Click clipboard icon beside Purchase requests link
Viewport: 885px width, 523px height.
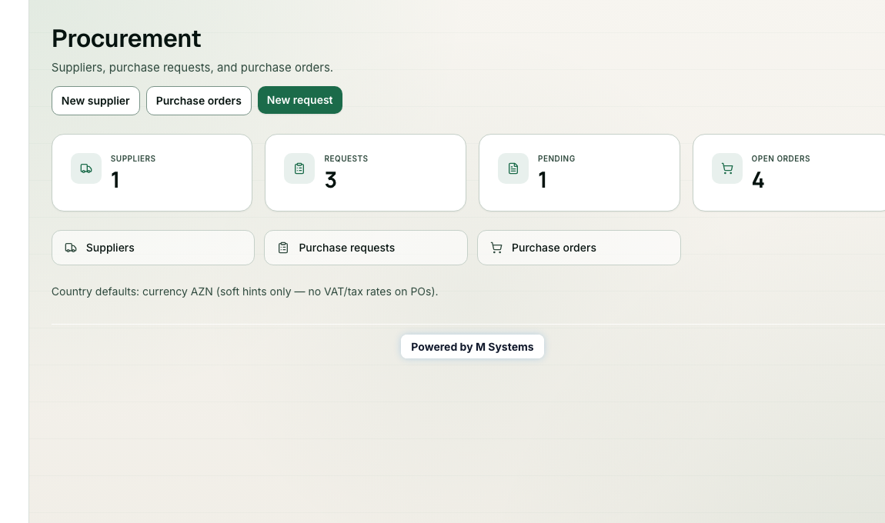(x=283, y=248)
